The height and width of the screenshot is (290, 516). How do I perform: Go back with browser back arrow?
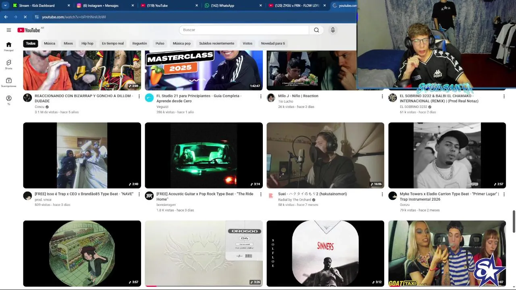pos(6,17)
